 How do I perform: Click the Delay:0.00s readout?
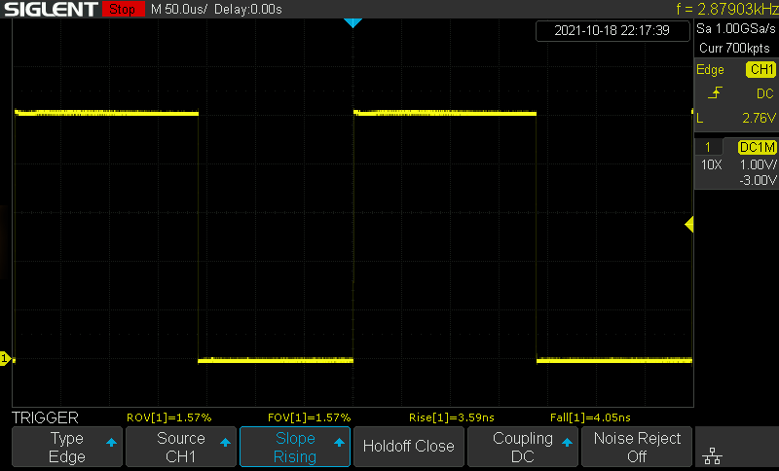pos(248,10)
